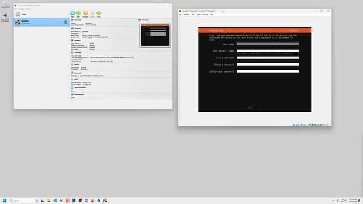This screenshot has height=204, width=363.
Task: Click the Preview panel heading
Action: (145, 20)
